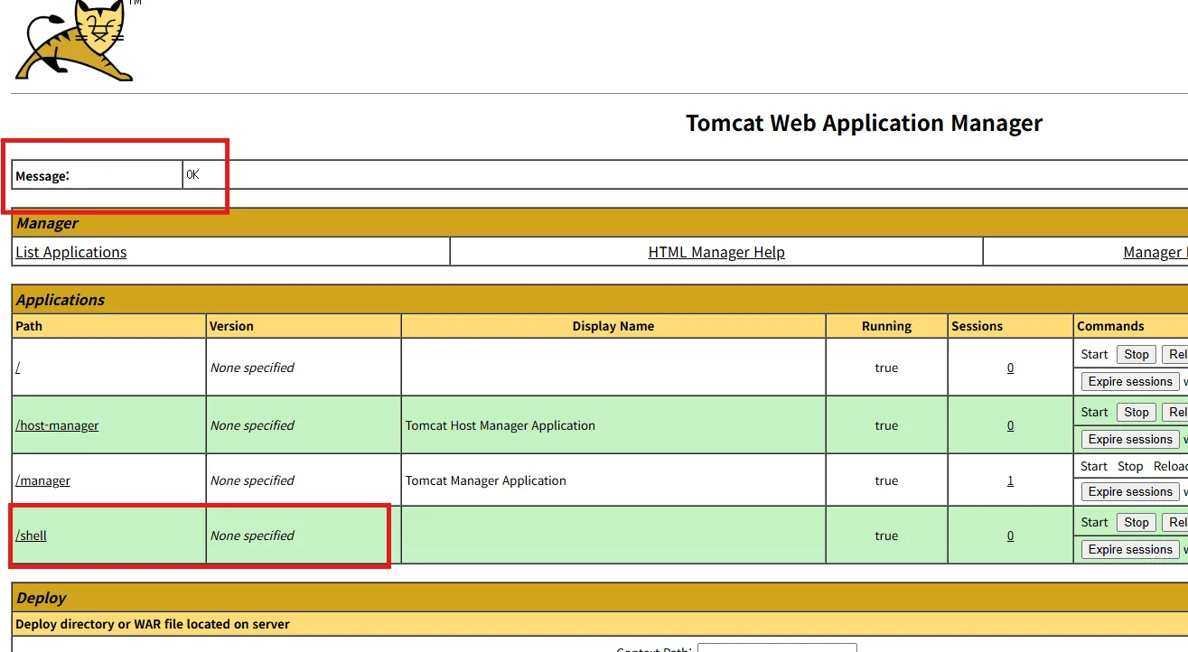Stop the /host-manager application
This screenshot has height=652, width=1188.
click(x=1137, y=413)
